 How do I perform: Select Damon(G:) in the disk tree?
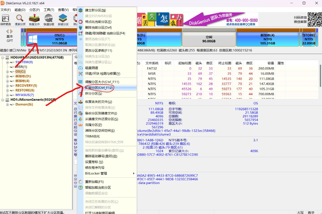click(x=24, y=104)
